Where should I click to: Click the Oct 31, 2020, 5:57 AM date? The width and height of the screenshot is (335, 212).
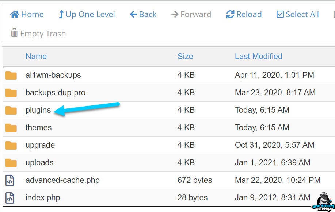click(x=274, y=145)
